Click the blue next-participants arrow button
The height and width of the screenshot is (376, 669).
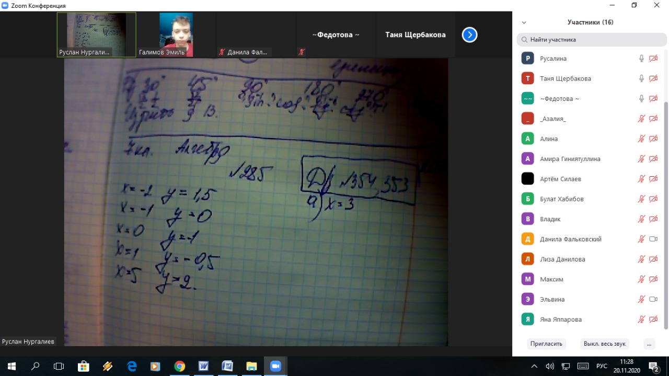469,35
